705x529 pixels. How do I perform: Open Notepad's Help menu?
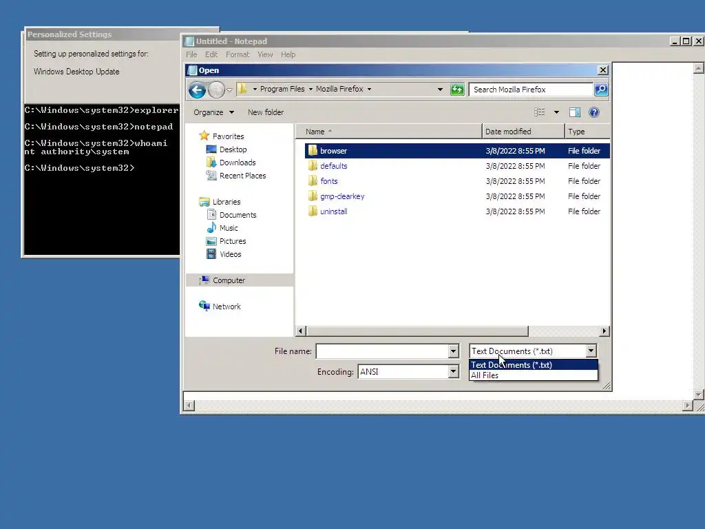[x=288, y=54]
